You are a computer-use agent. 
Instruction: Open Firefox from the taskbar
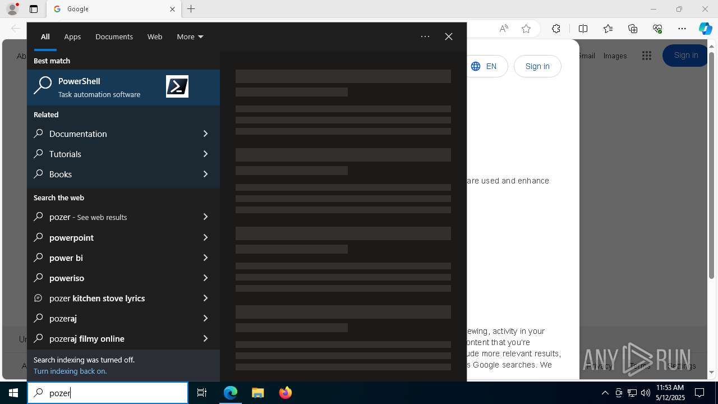(286, 393)
